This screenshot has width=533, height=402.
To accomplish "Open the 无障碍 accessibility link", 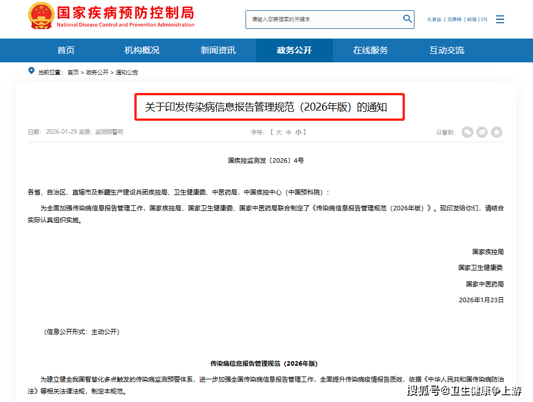I will click(454, 19).
